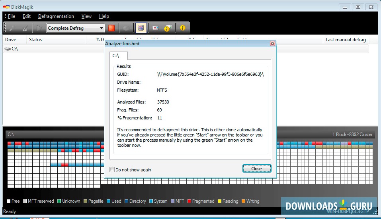The image size is (381, 219).
Task: Click the GUID volume path value
Action: [211, 74]
